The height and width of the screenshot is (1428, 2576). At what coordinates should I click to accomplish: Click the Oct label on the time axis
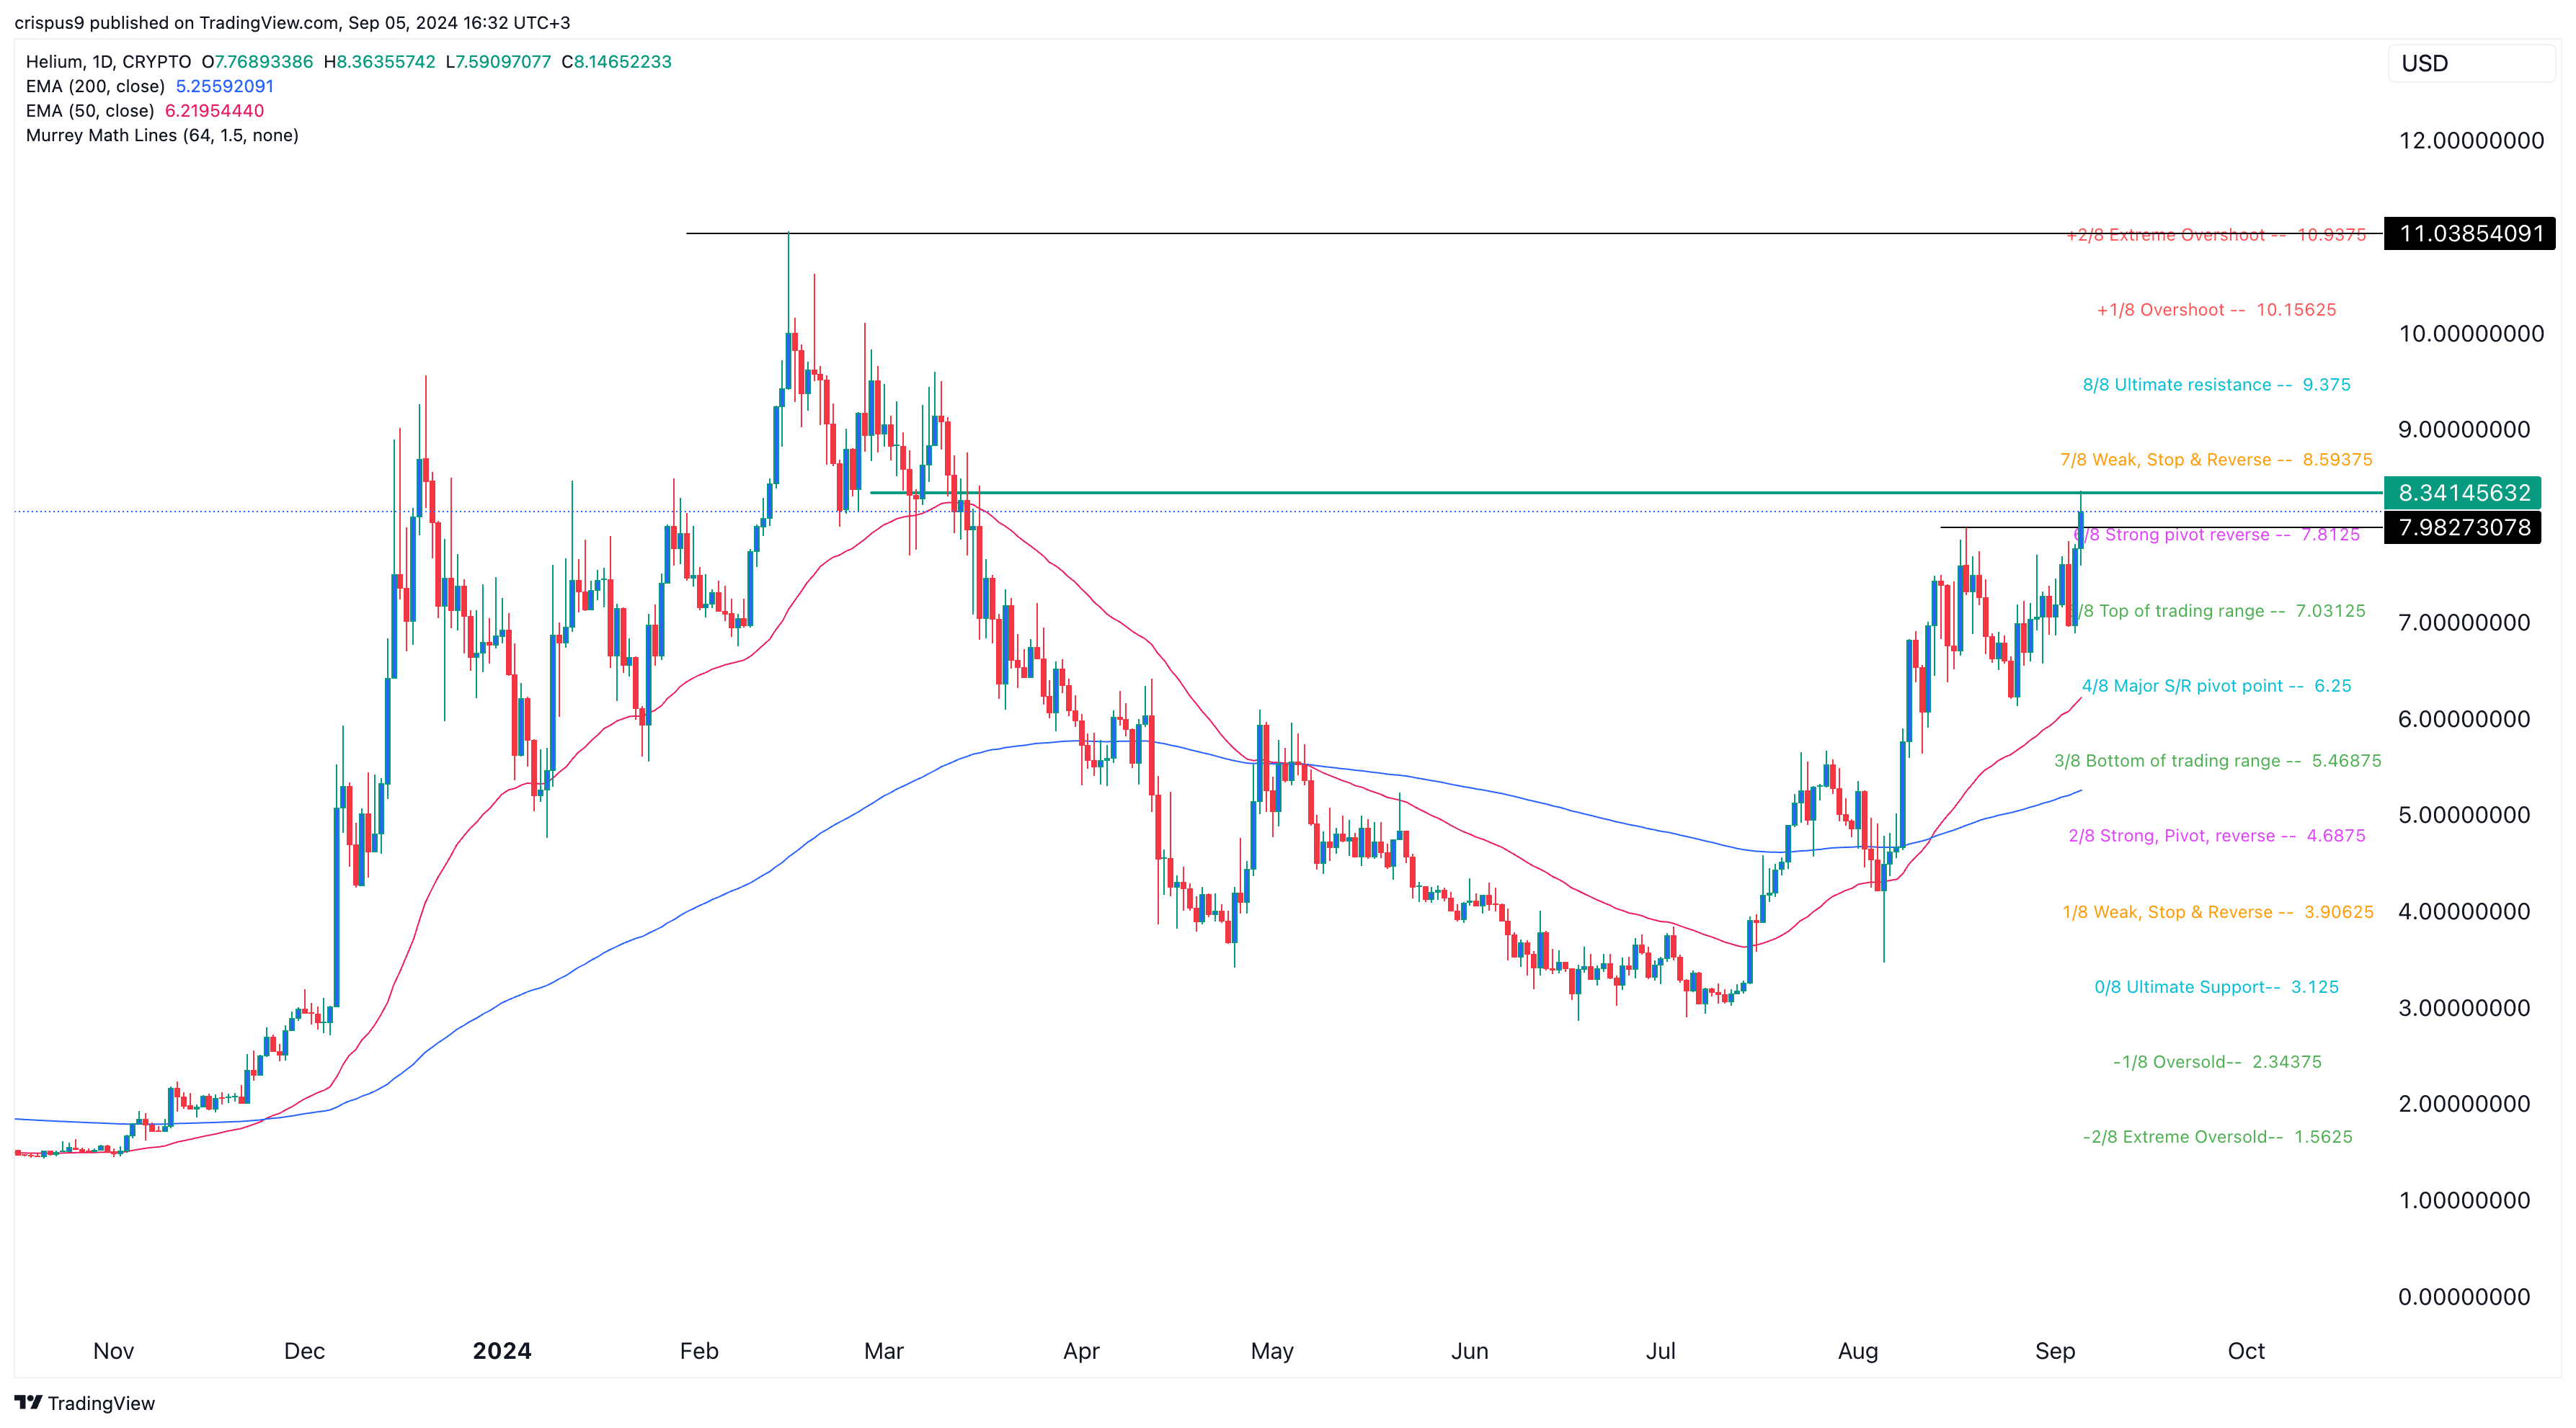point(2246,1351)
